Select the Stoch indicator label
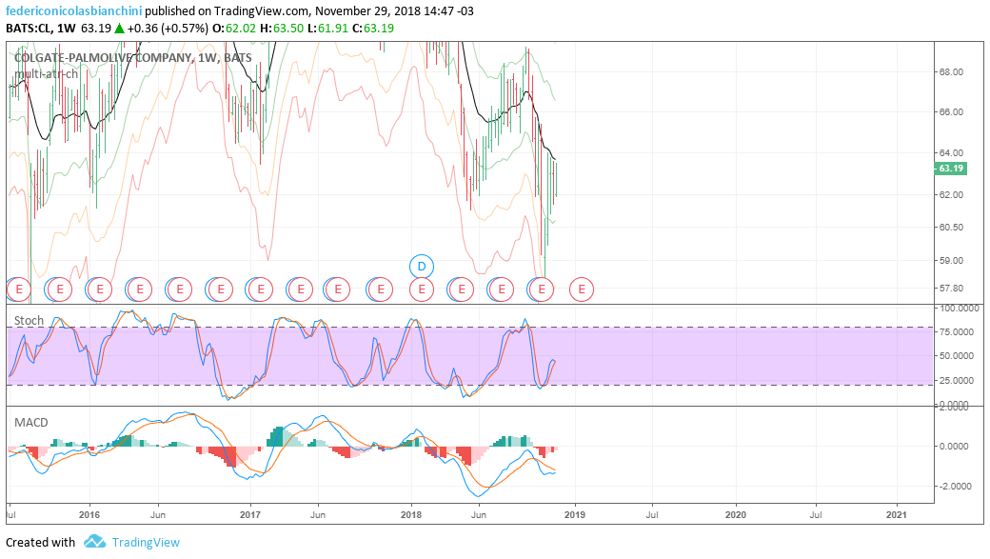Viewport: 990px width, 559px height. click(x=30, y=320)
